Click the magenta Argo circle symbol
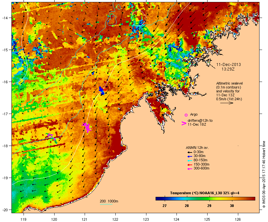 pyautogui.click(x=186, y=115)
